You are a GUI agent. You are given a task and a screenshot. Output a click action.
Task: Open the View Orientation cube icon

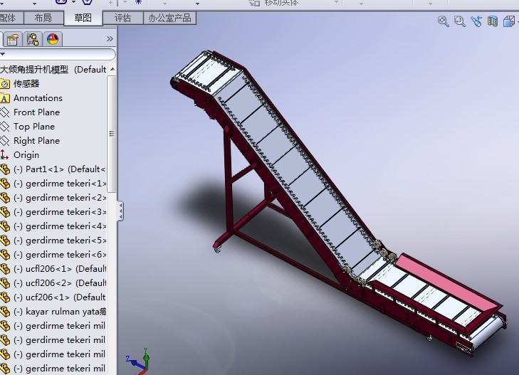click(509, 22)
